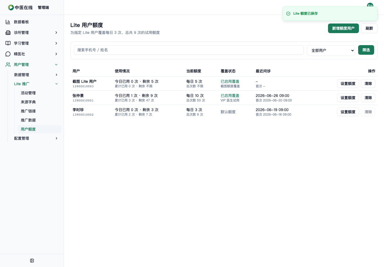Open the 数据看板 bar chart icon
This screenshot has width=384, height=267.
pos(8,22)
